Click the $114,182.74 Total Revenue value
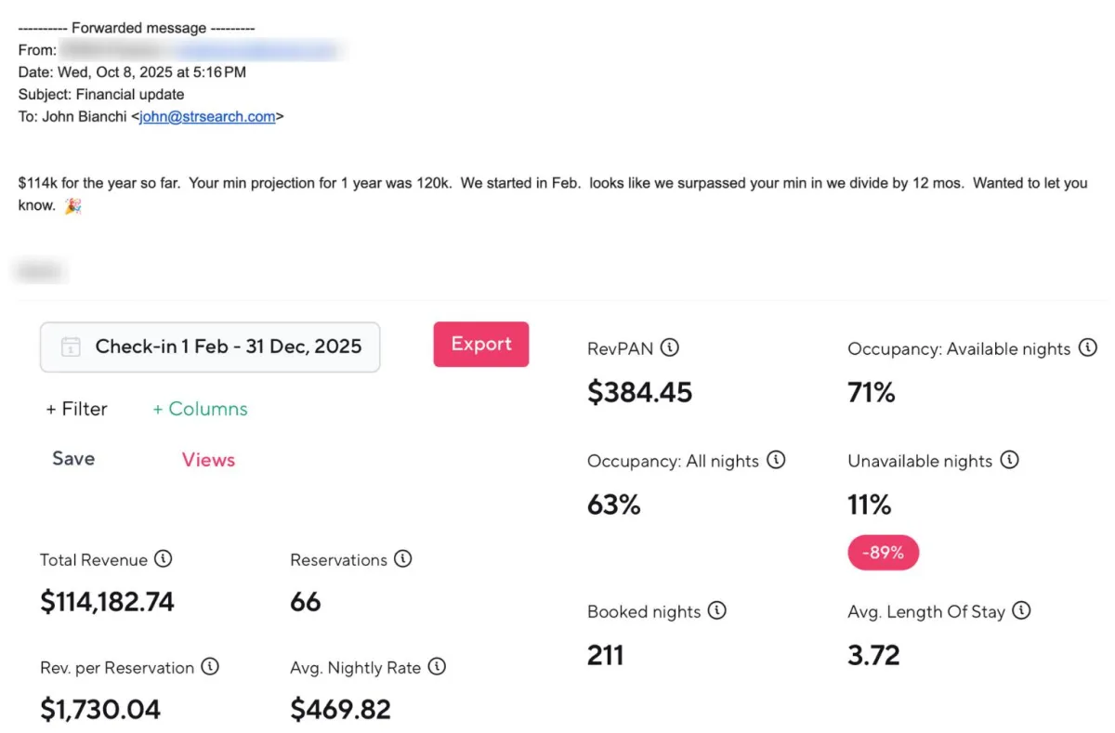The image size is (1115, 733). tap(107, 602)
